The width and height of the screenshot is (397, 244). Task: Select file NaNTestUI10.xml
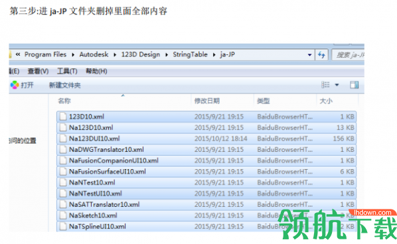click(x=206, y=194)
